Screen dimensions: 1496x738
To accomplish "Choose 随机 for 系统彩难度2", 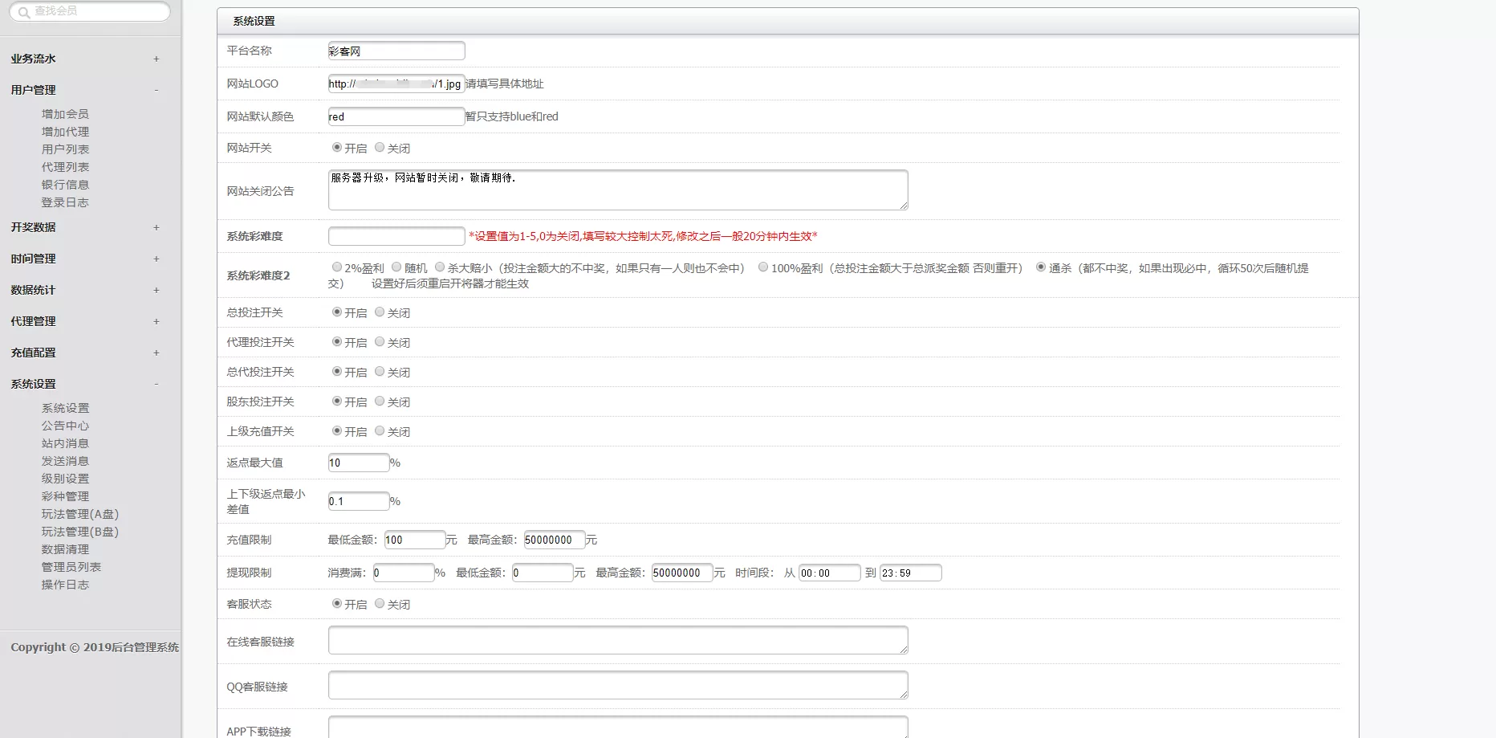I will [x=396, y=267].
